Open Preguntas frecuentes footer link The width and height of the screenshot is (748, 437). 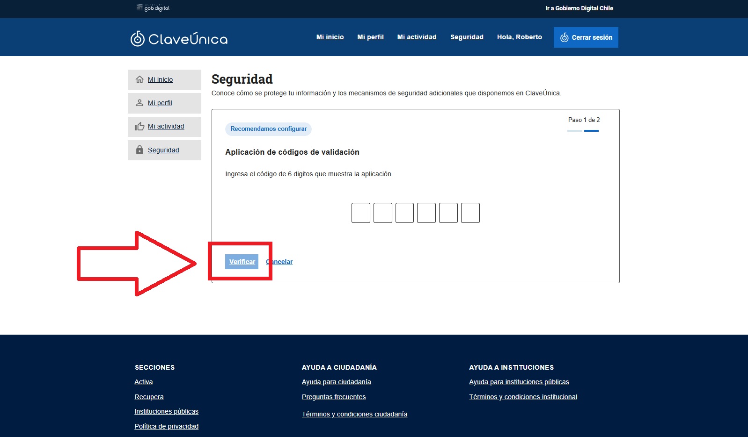point(334,397)
